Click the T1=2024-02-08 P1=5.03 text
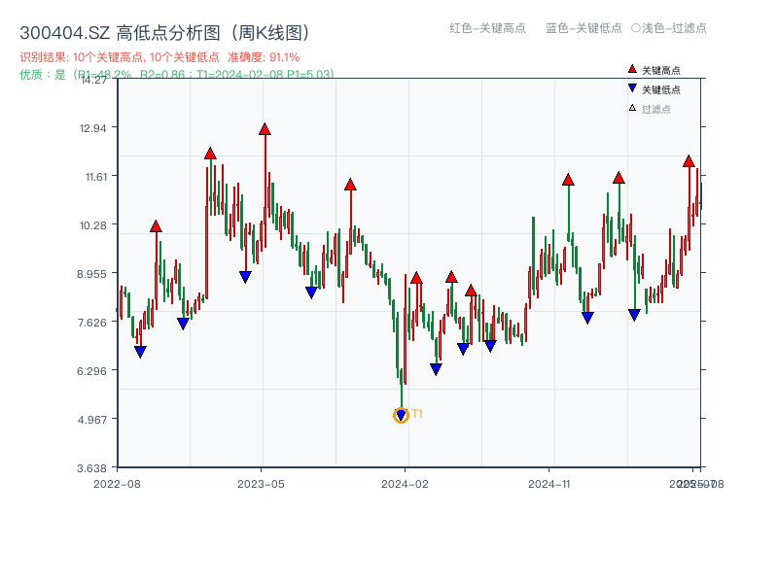This screenshot has width=778, height=583. tap(265, 73)
